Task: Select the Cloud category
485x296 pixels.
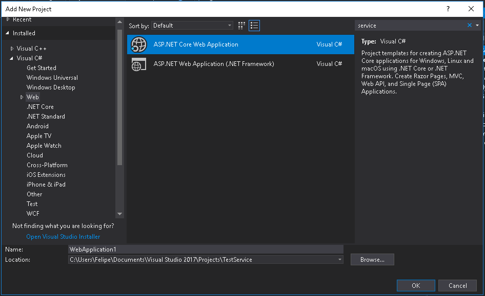Action: coord(35,155)
